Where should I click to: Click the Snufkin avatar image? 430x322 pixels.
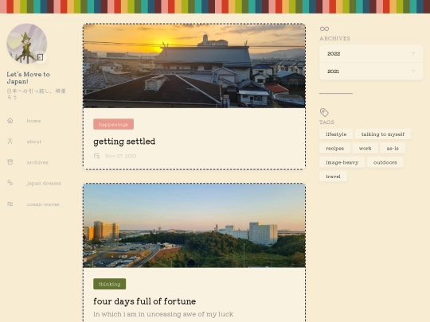click(x=27, y=44)
